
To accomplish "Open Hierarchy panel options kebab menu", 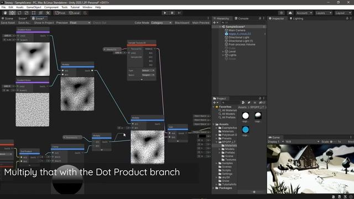I will pyautogui.click(x=263, y=18).
